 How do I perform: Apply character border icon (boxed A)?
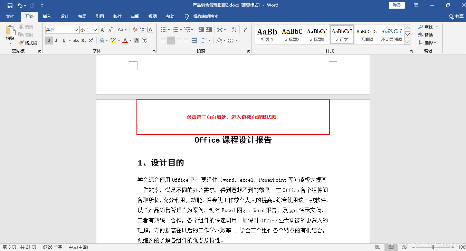click(x=150, y=30)
